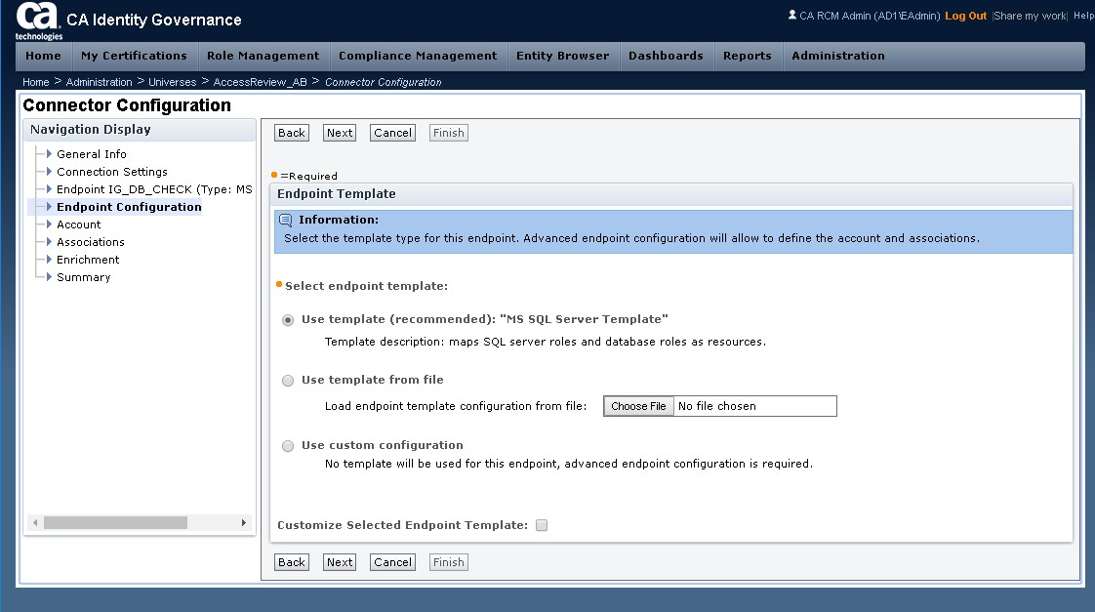The height and width of the screenshot is (612, 1095).
Task: Click the Connector Configuration breadcrumb text
Action: pos(383,82)
